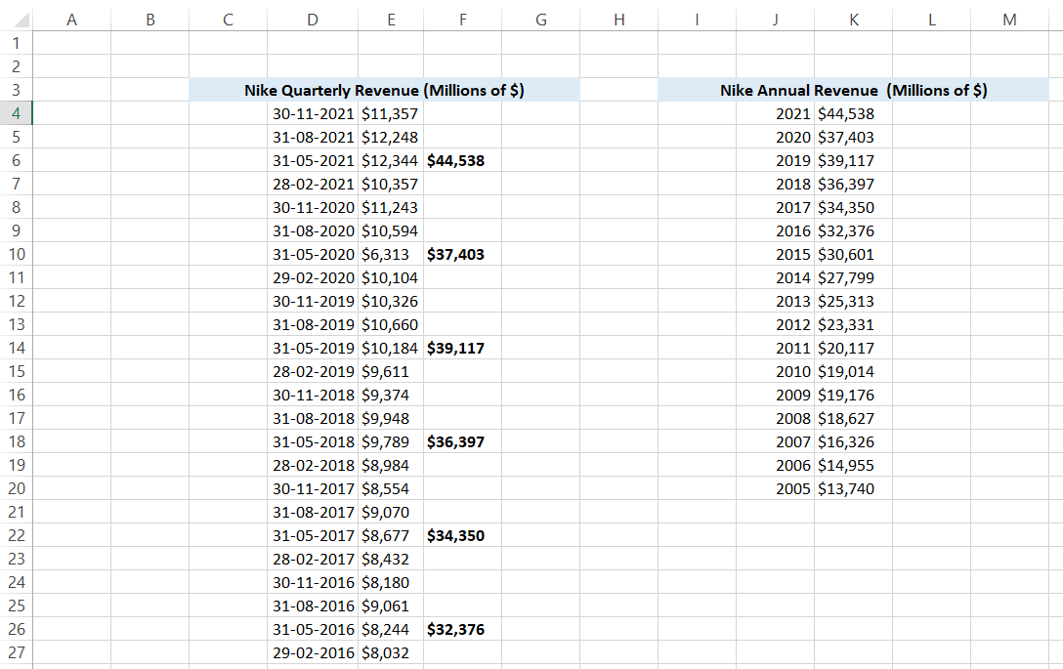Select cell with date 28-02-2018
Image resolution: width=1063 pixels, height=669 pixels.
(x=313, y=466)
